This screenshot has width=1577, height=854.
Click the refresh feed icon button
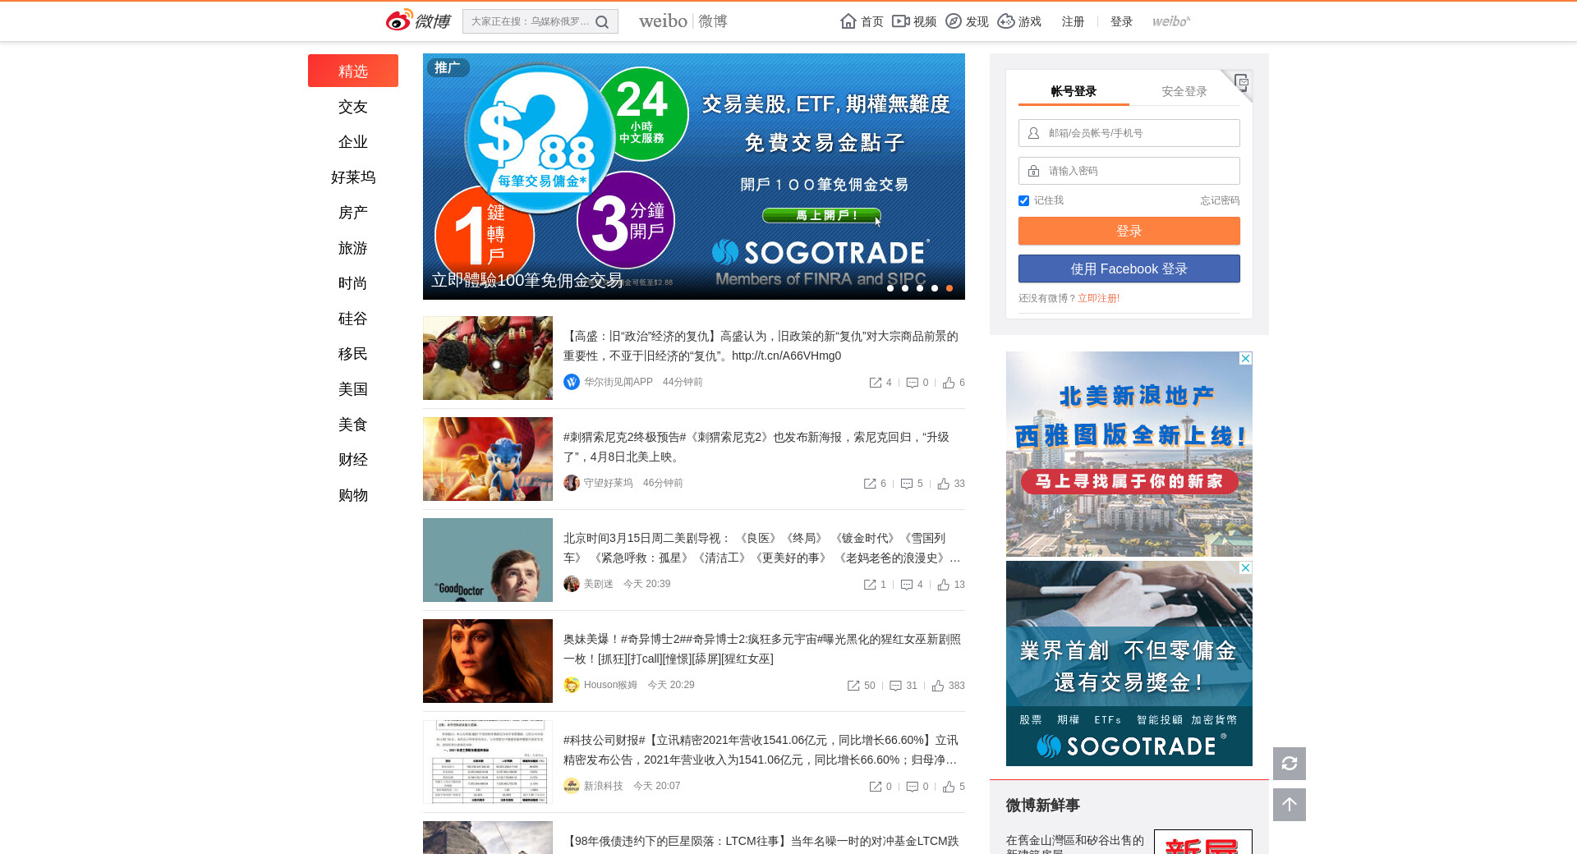[1289, 764]
